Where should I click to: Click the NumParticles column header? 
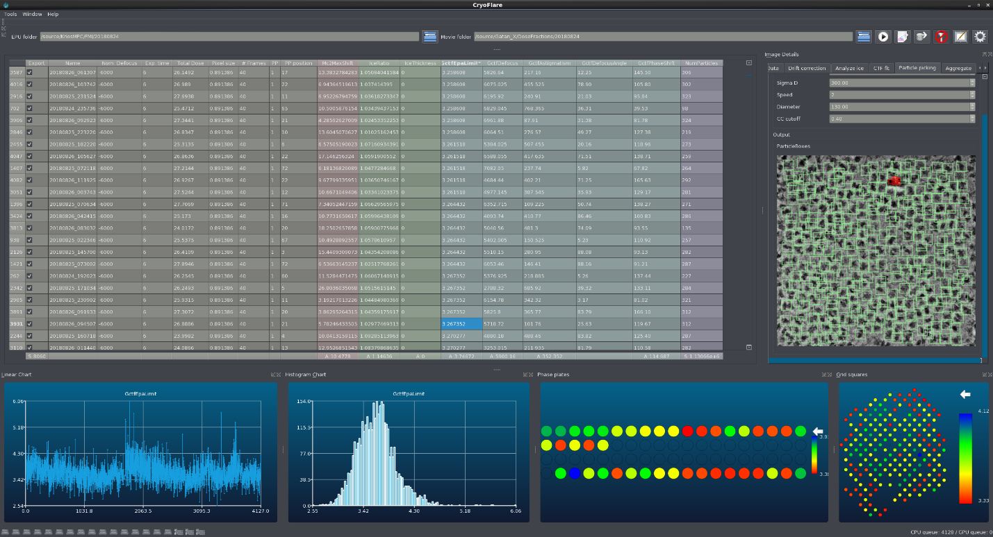tap(701, 63)
